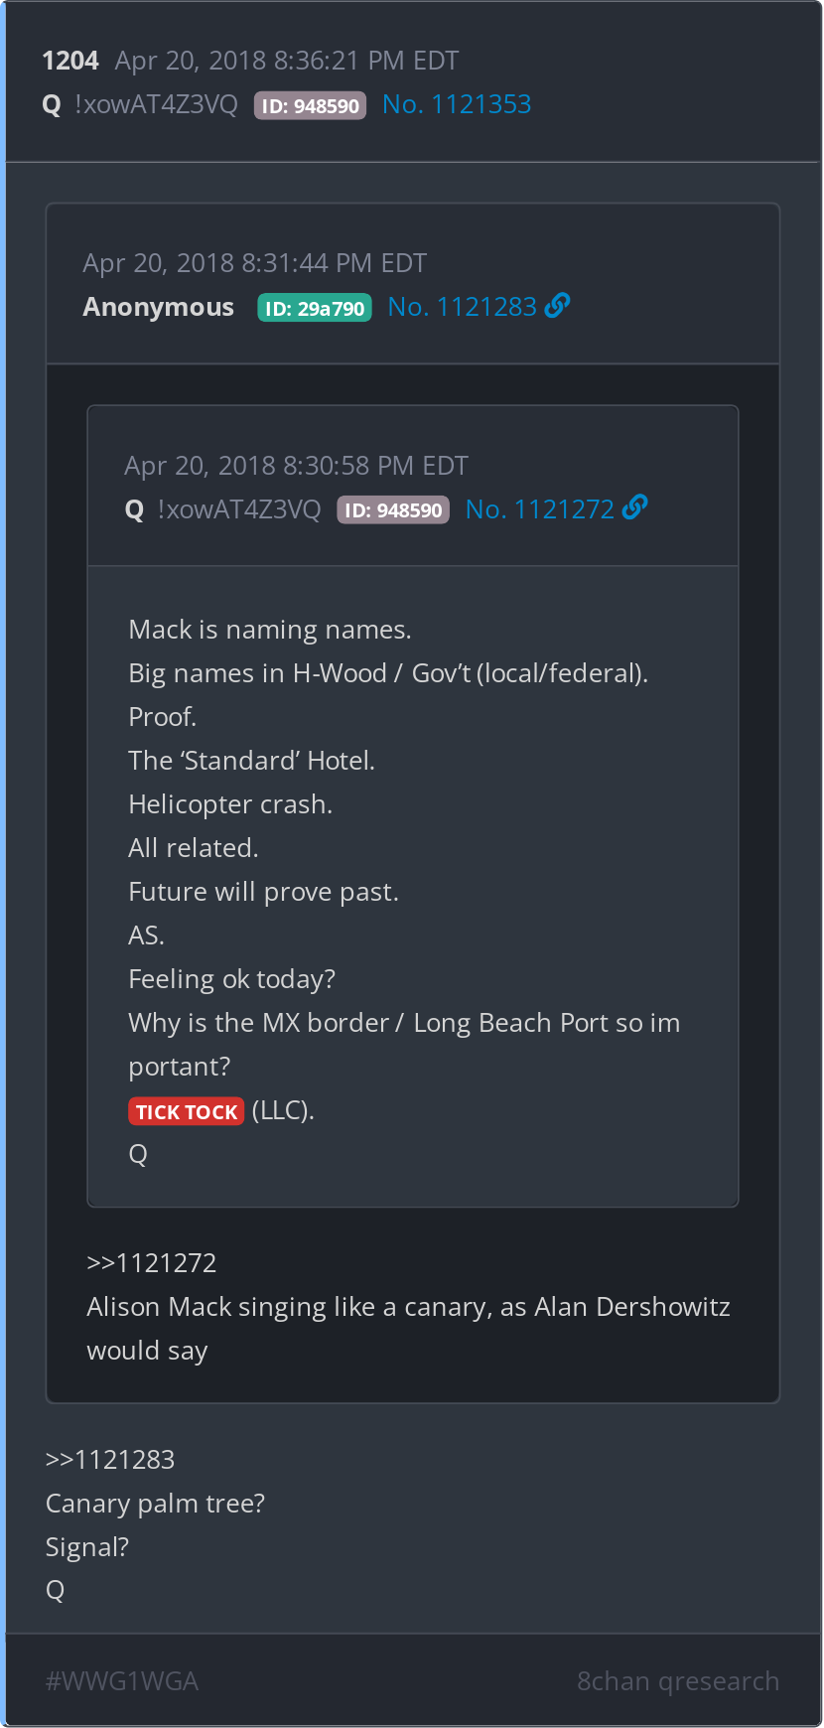
Task: Click the Anonymous poster name
Action: pos(159,307)
